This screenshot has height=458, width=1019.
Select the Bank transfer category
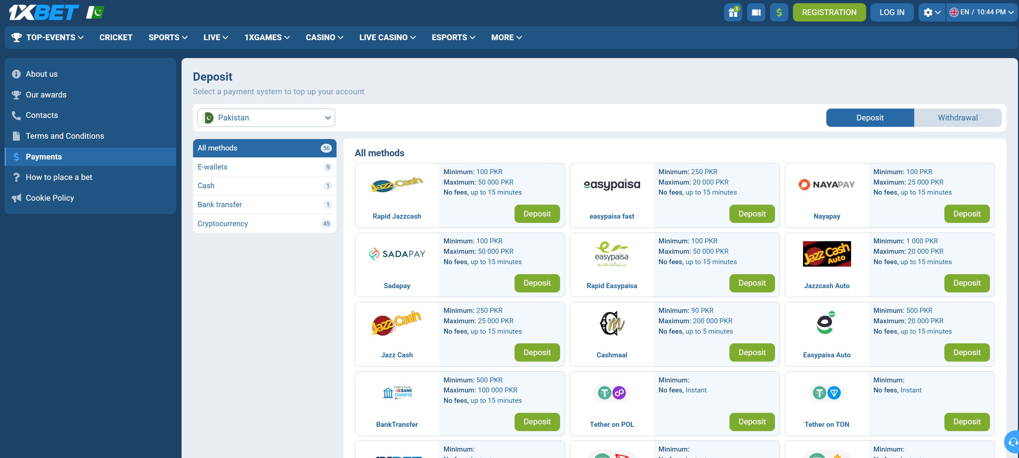264,205
